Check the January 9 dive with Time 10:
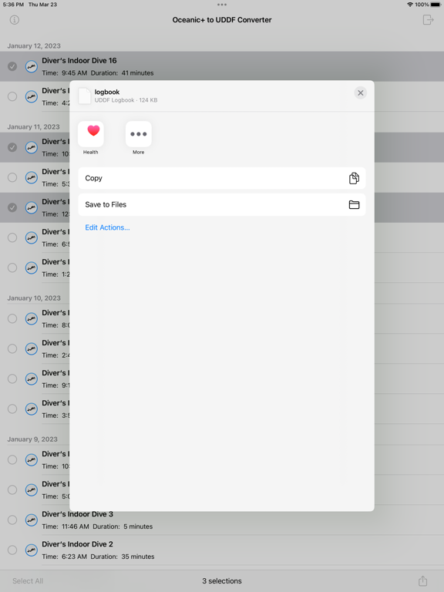 tap(12, 460)
